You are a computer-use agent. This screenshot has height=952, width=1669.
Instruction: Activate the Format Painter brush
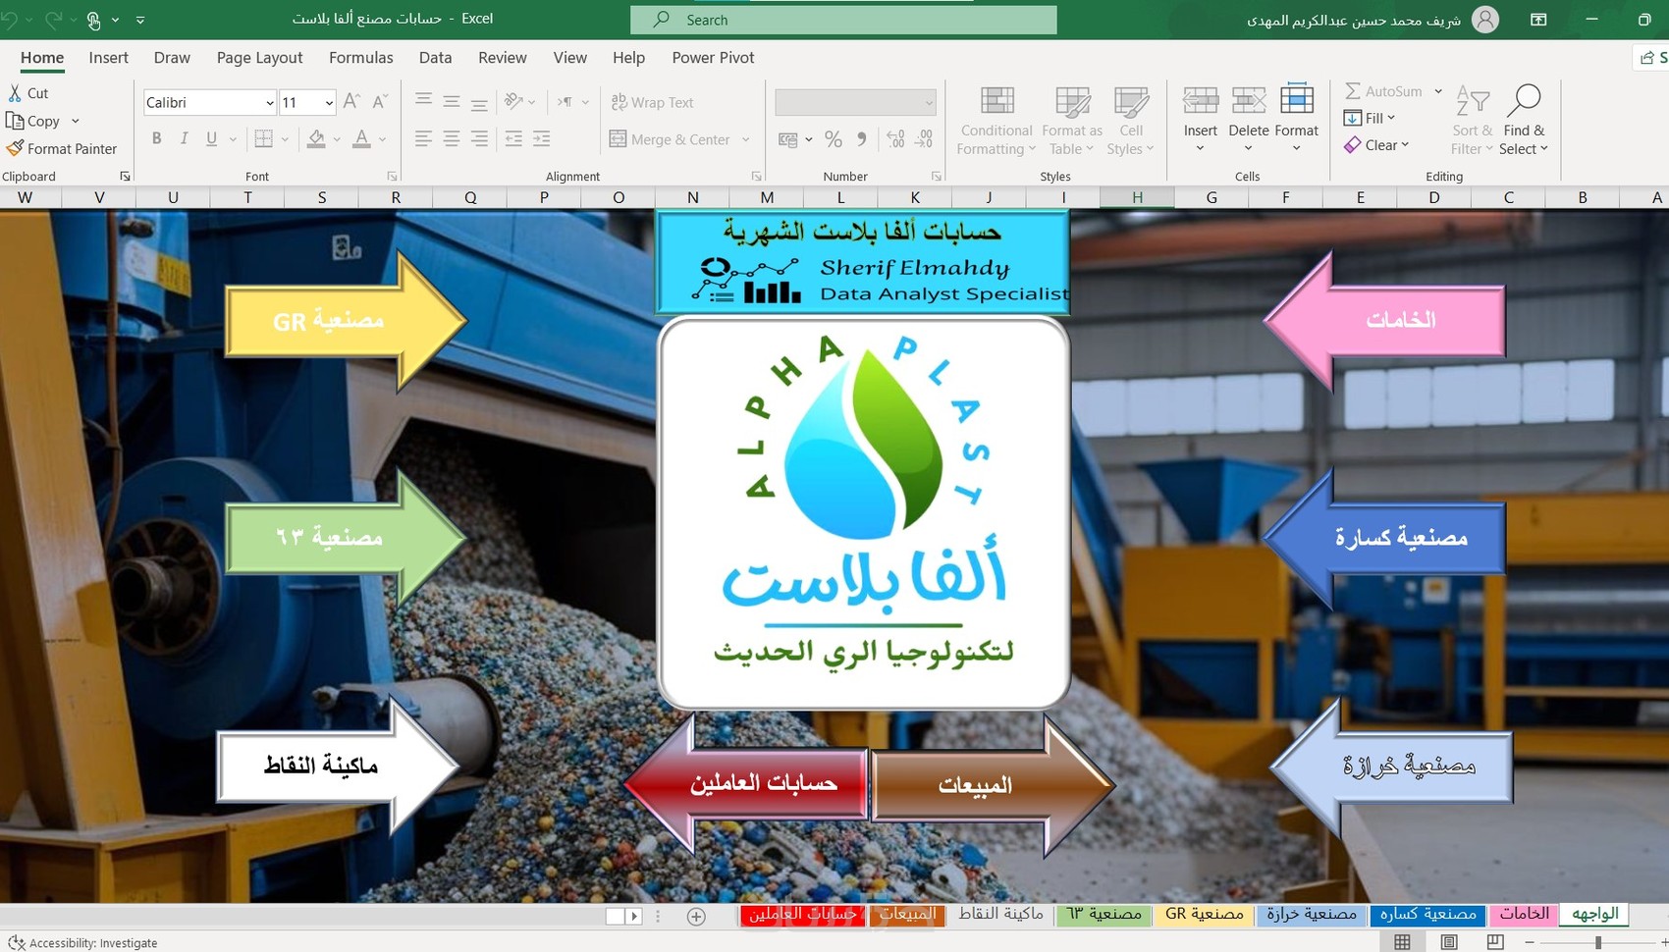point(15,148)
